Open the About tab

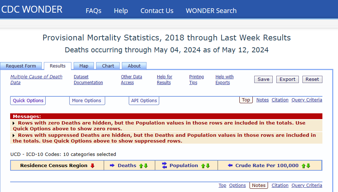134,66
